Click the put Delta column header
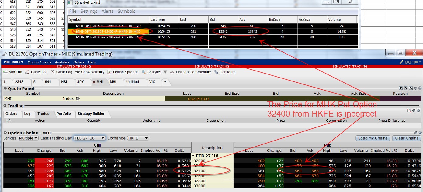 click(409, 151)
